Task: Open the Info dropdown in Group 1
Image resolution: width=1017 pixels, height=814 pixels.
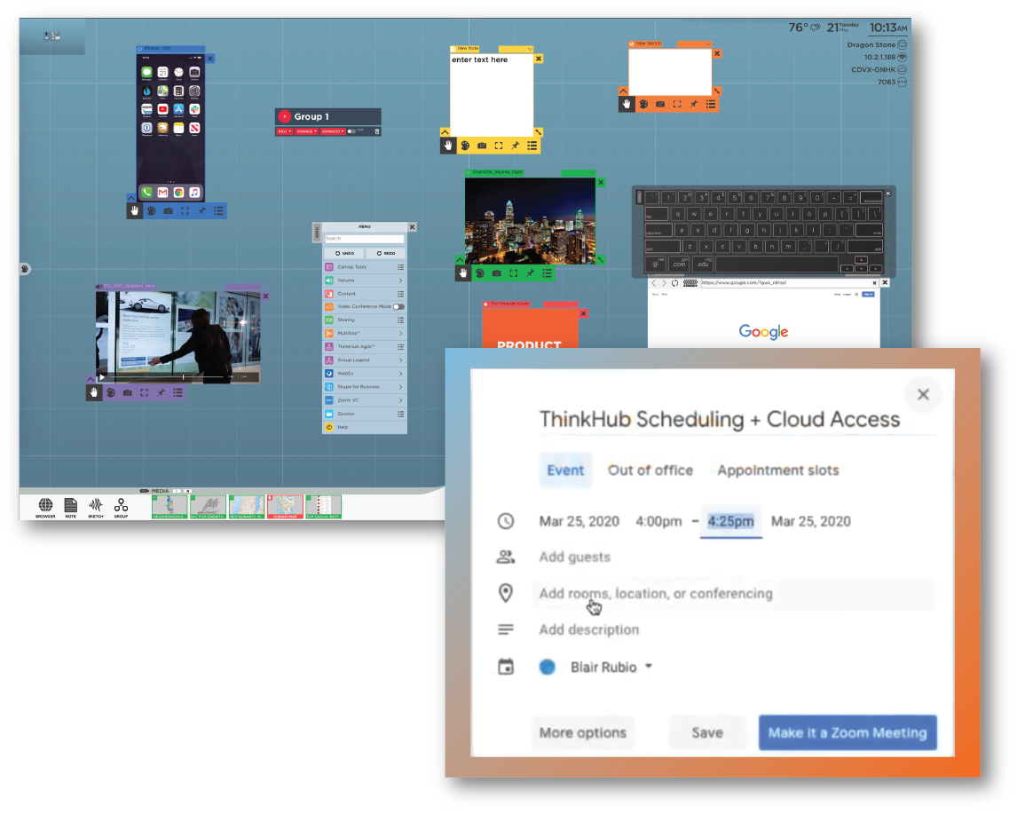Action: [284, 131]
